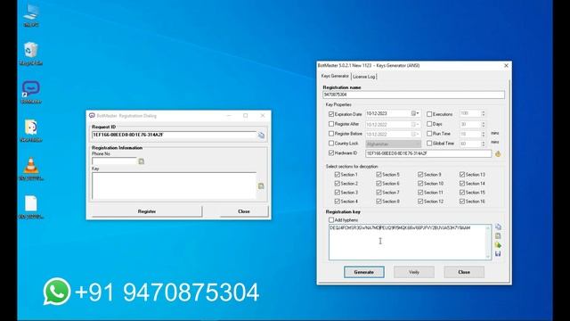
Task: Click the paste icon beside the Key box
Action: click(261, 186)
